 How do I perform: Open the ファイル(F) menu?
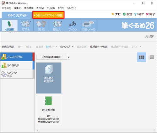pos(6,8)
